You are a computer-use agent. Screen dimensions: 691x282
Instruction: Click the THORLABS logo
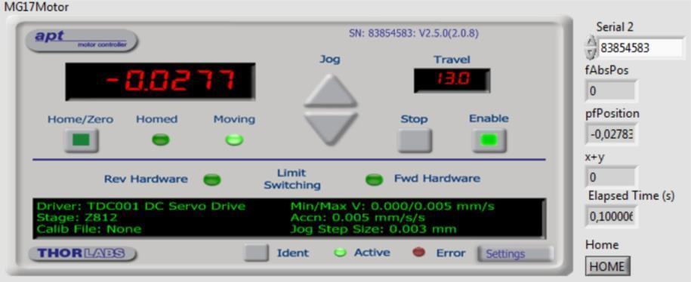(x=82, y=254)
